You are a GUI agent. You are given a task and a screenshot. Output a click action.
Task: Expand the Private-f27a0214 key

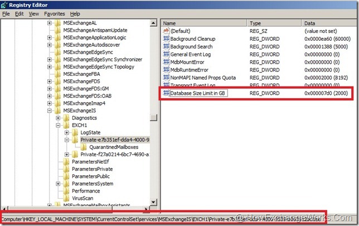point(67,155)
